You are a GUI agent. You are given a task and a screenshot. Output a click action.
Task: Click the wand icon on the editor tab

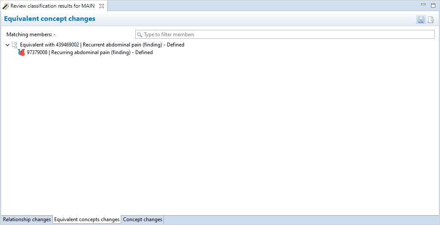pos(6,6)
